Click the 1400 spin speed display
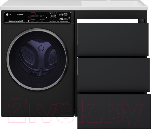151x129 pixels. click(x=62, y=19)
